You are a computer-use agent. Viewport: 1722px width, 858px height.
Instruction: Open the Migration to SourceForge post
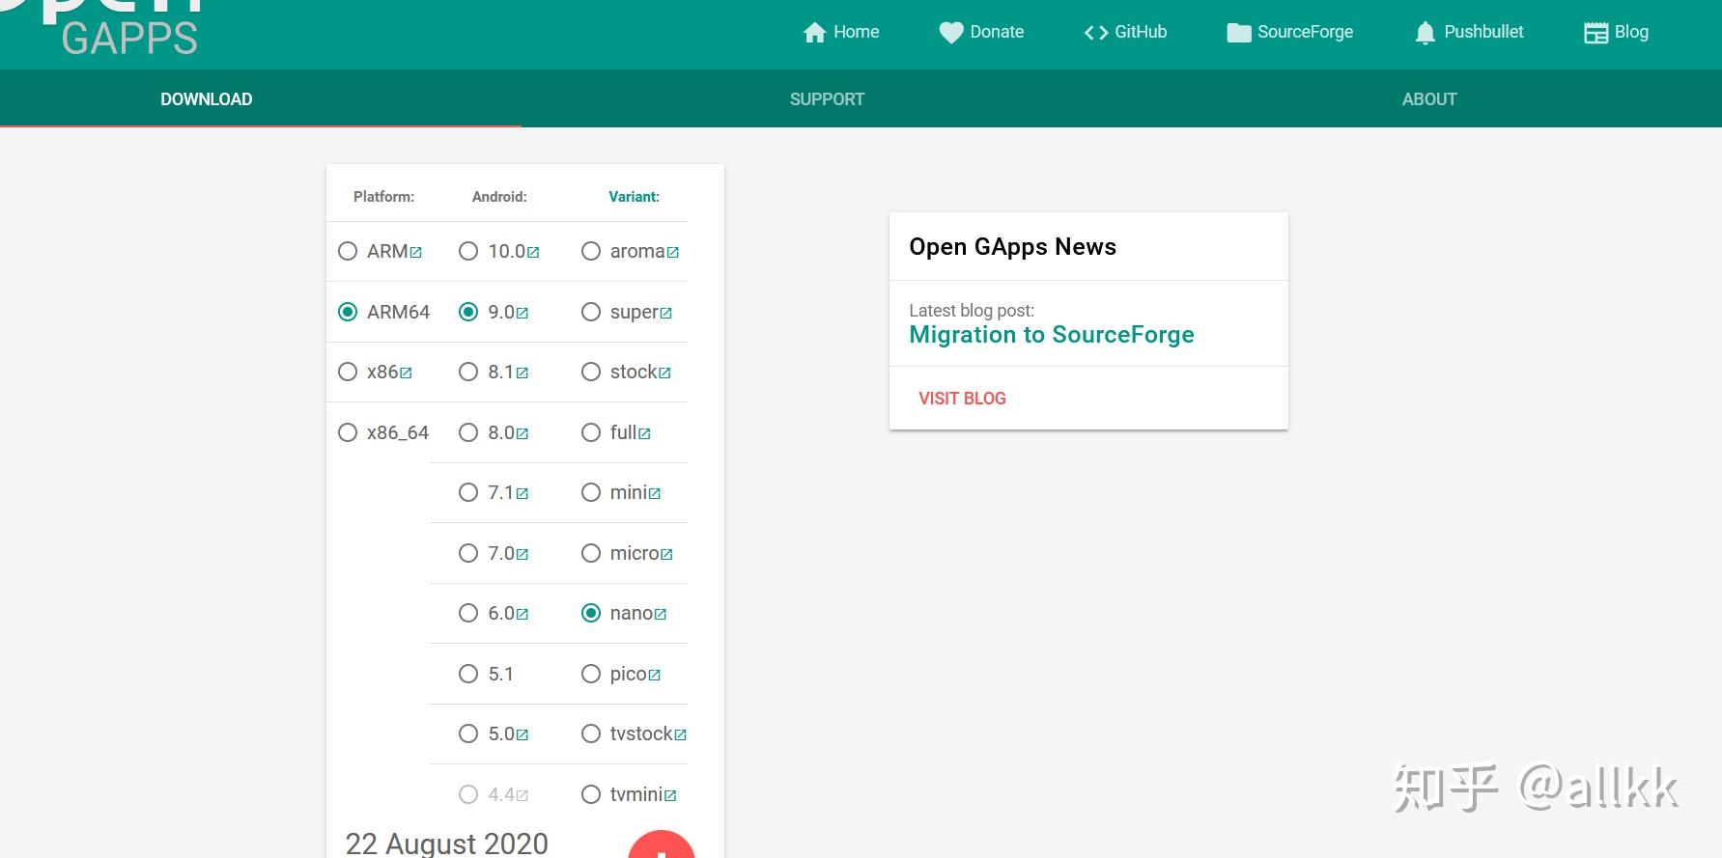[x=1052, y=335]
